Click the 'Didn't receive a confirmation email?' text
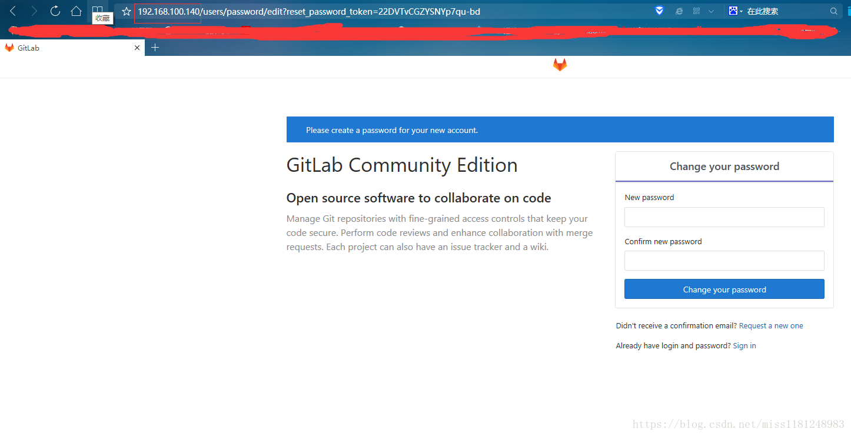The width and height of the screenshot is (851, 436). (x=676, y=325)
